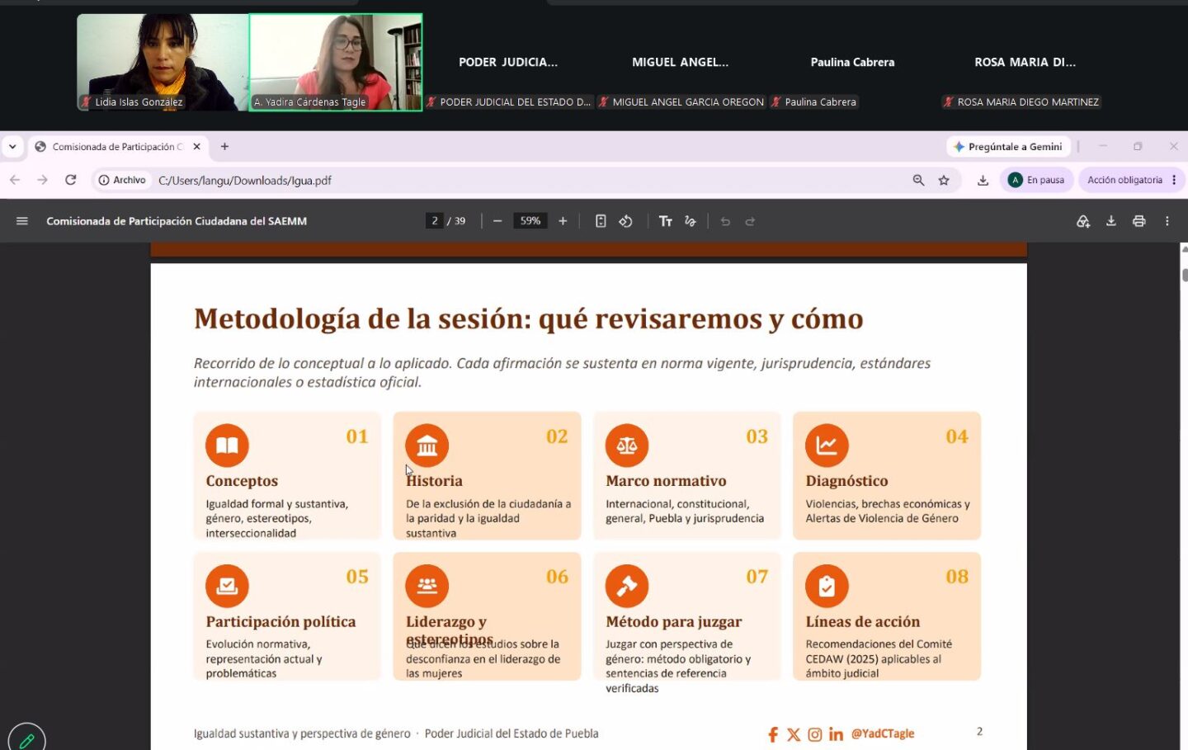
Task: Select the Comisionada de Participación tab
Action: (x=118, y=147)
